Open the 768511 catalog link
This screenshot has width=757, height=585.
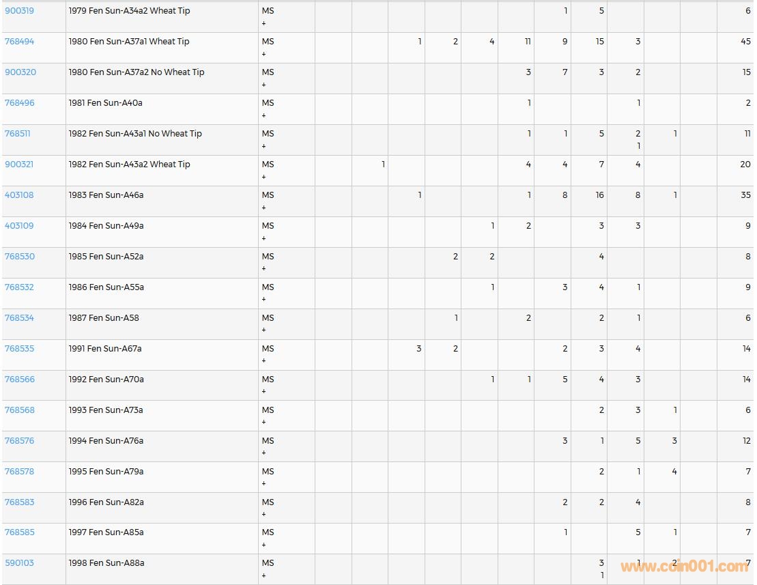pyautogui.click(x=18, y=134)
